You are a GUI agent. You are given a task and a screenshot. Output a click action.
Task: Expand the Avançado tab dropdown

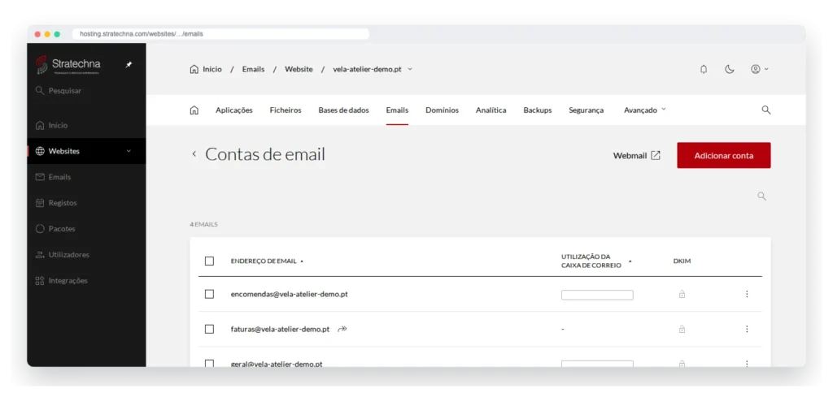point(645,110)
